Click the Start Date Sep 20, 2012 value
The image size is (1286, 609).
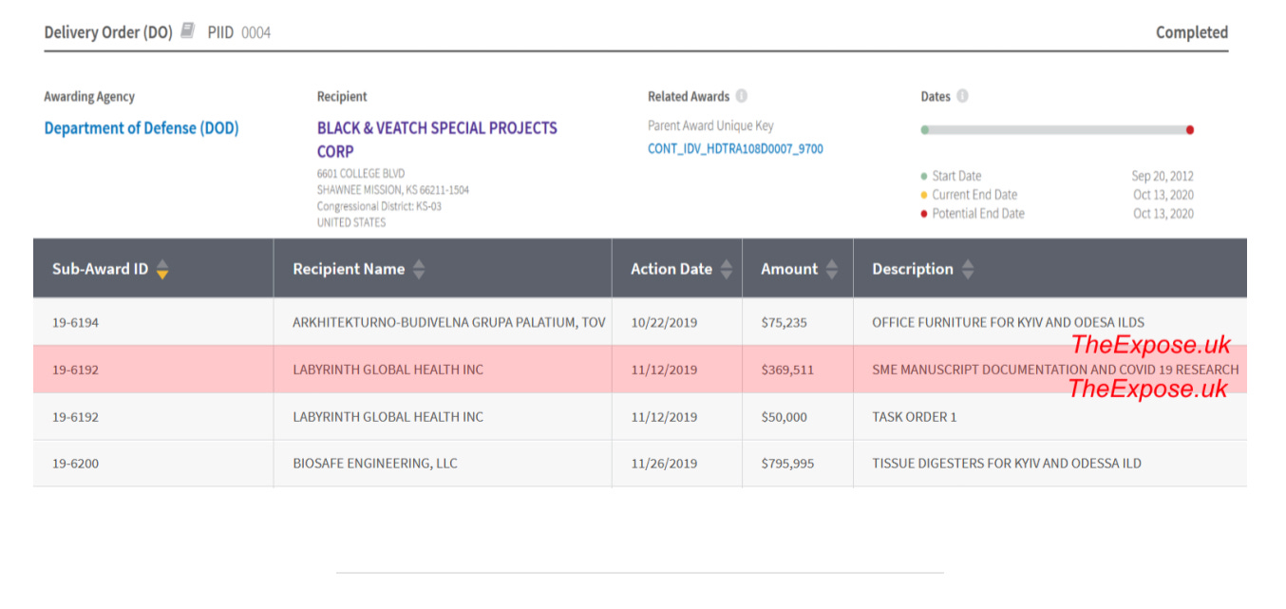coord(1163,176)
